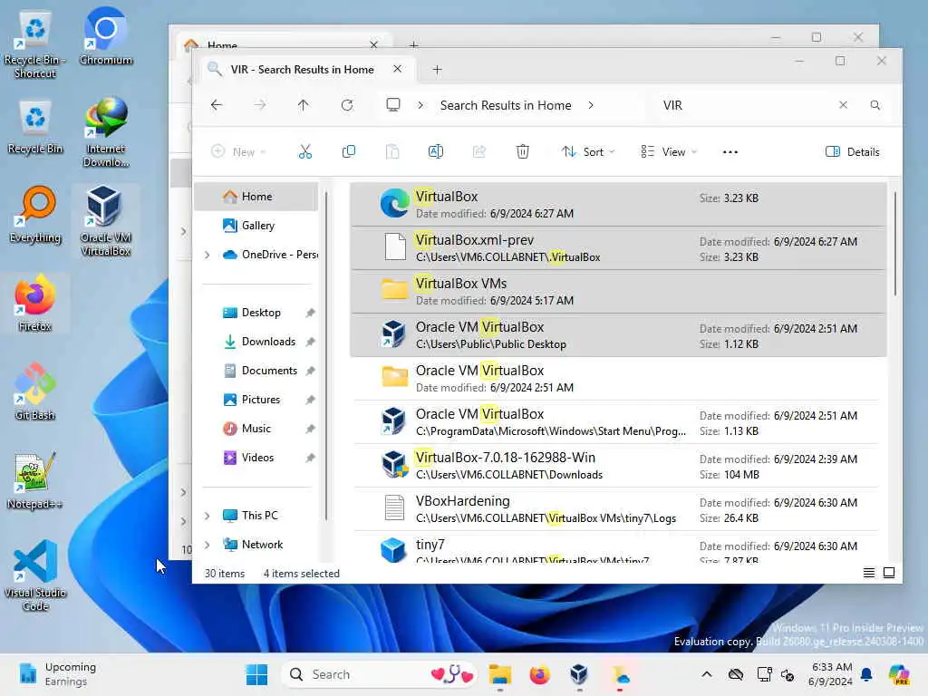
Task: Select VirtualBox.xml-prev file result
Action: pos(618,248)
